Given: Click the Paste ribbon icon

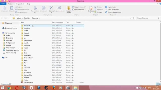Looking at the screenshot, I should (x=12, y=8).
